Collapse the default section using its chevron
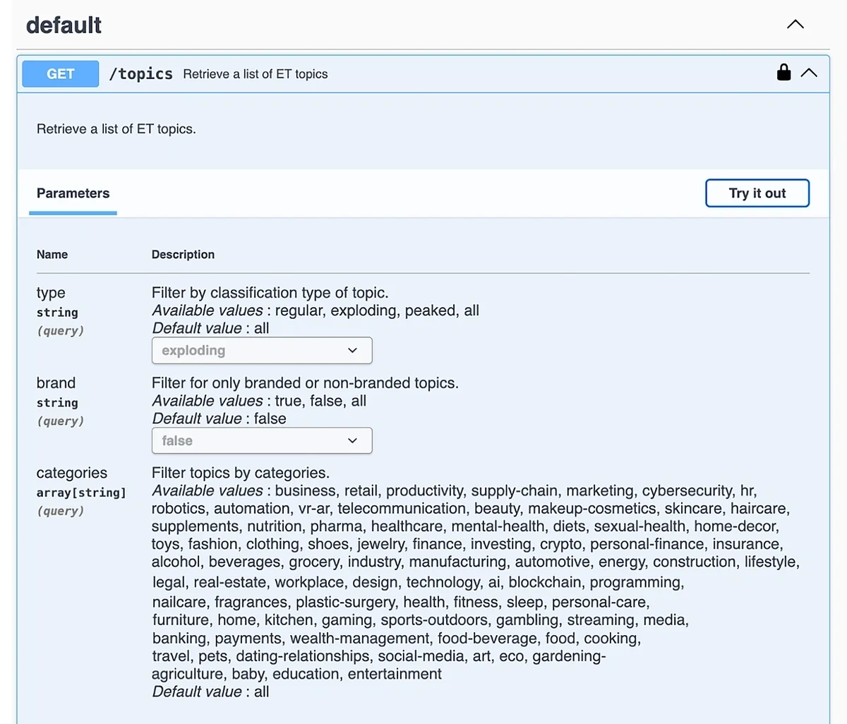 tap(795, 24)
